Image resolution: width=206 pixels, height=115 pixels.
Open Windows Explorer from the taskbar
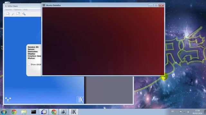[24, 112]
